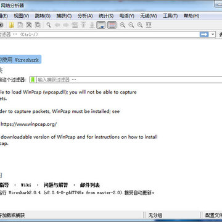
Task: Open the 视图(V) menu
Action: (x=22, y=16)
